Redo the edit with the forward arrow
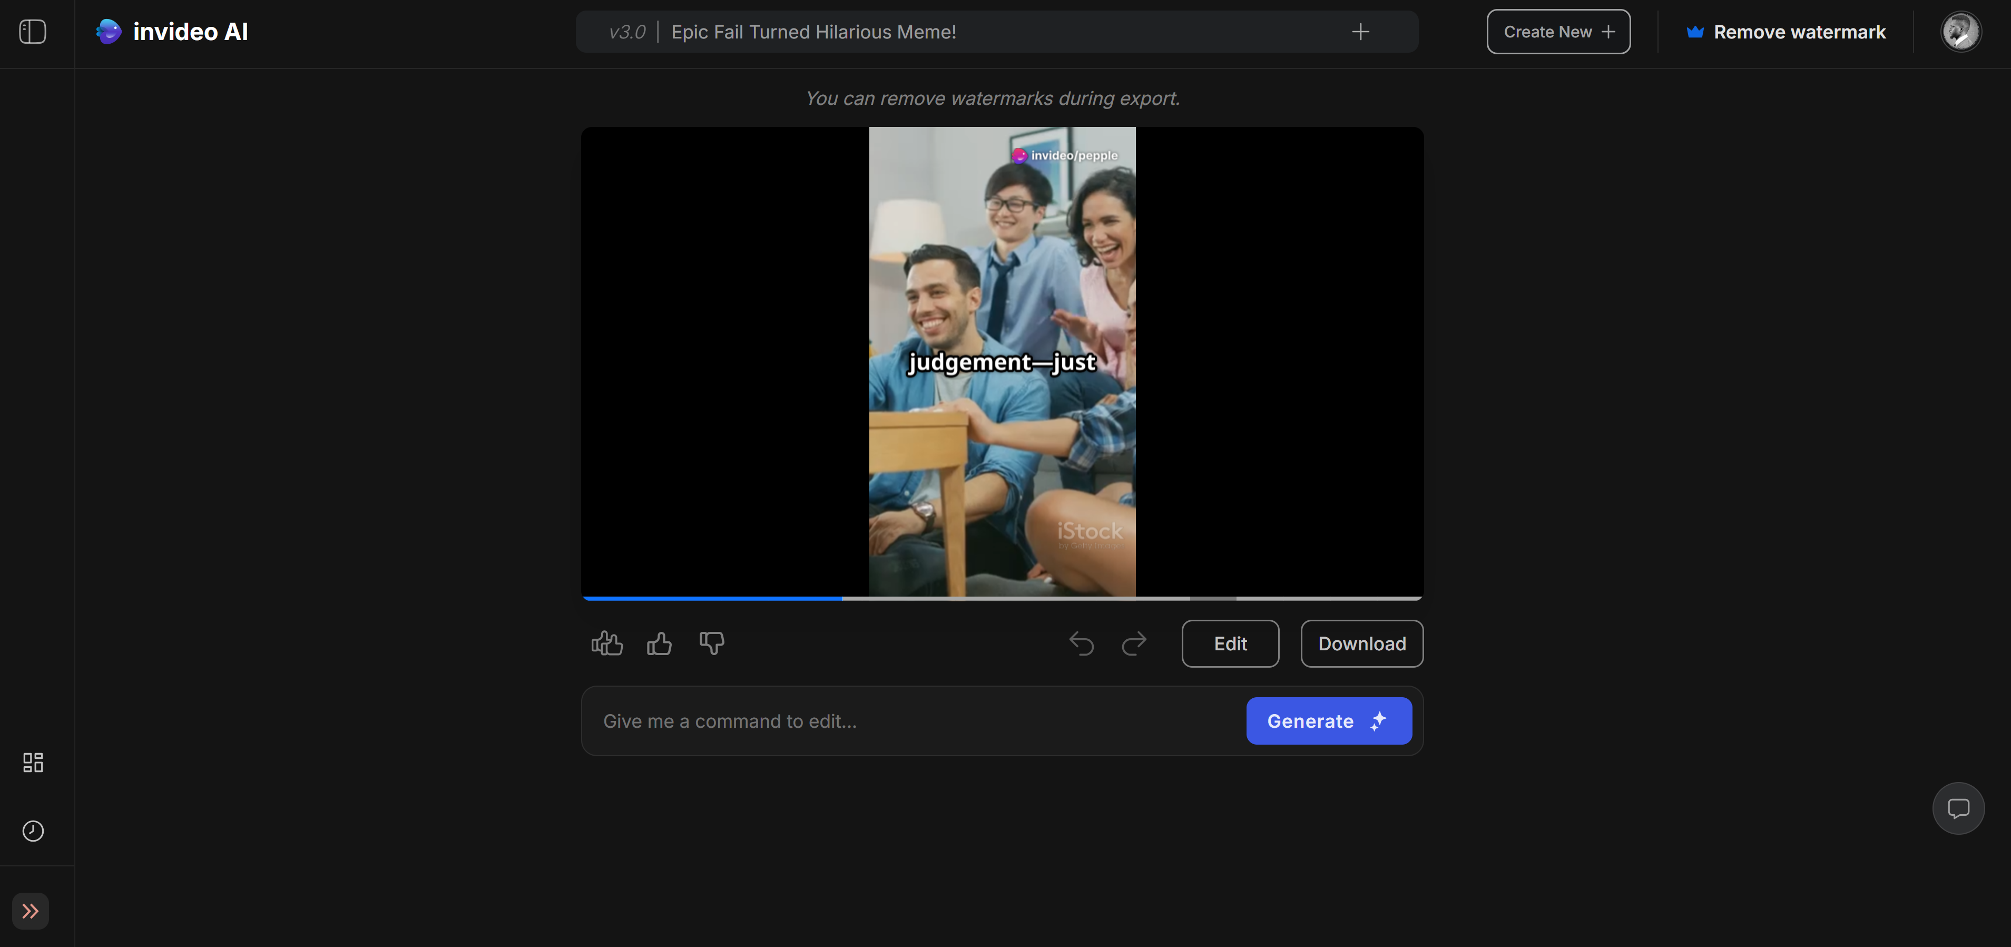The image size is (2011, 947). coord(1134,643)
